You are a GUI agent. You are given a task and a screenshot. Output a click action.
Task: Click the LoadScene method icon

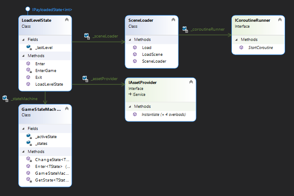click(134, 54)
